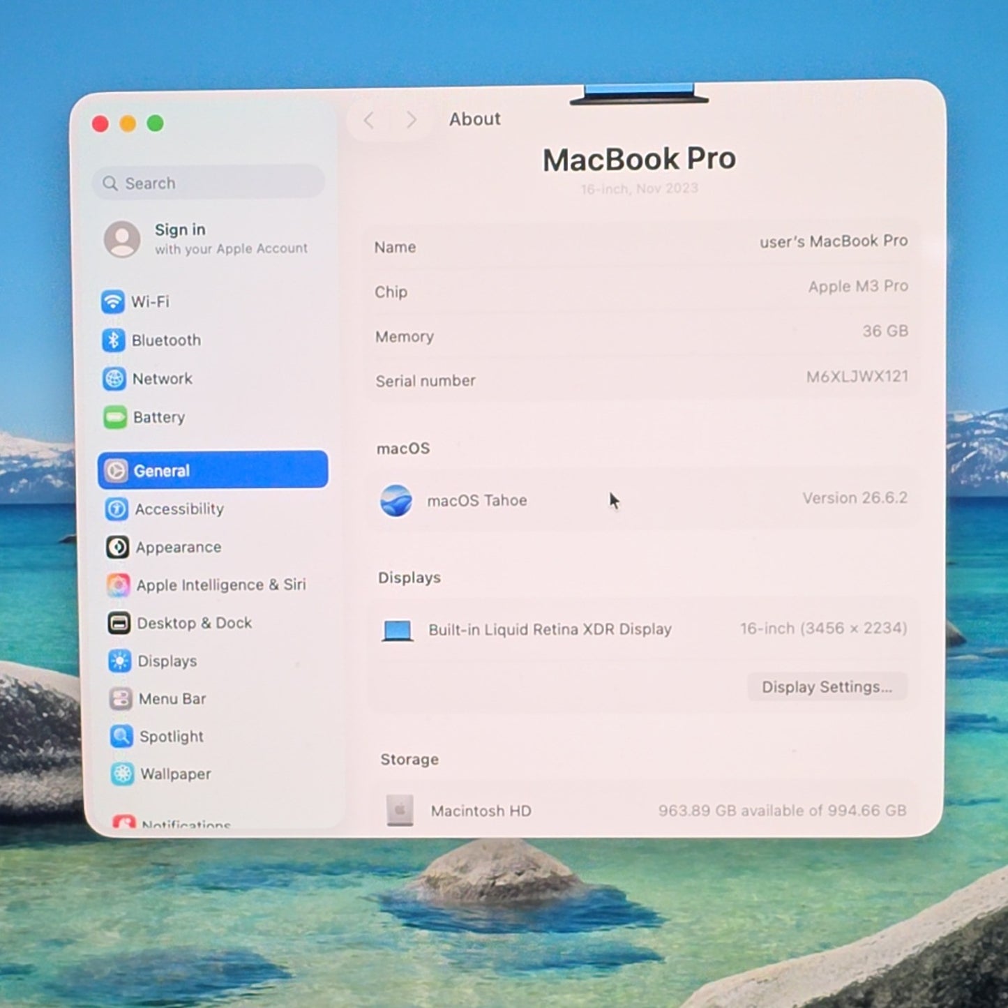The image size is (1008, 1008).
Task: Click 'Built-in Liquid Retina XDR Display' label
Action: click(550, 630)
